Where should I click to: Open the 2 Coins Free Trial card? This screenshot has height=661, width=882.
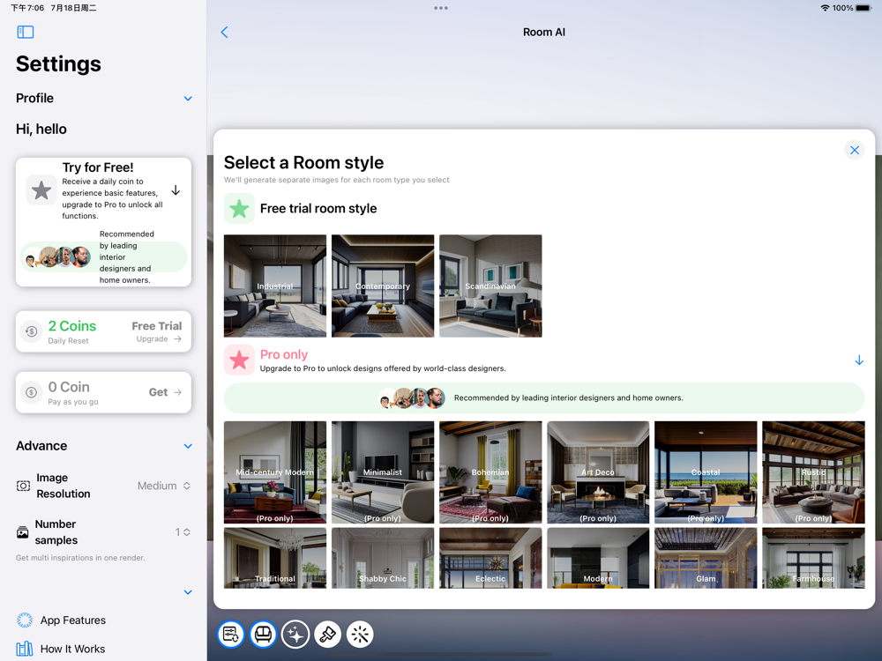[103, 331]
